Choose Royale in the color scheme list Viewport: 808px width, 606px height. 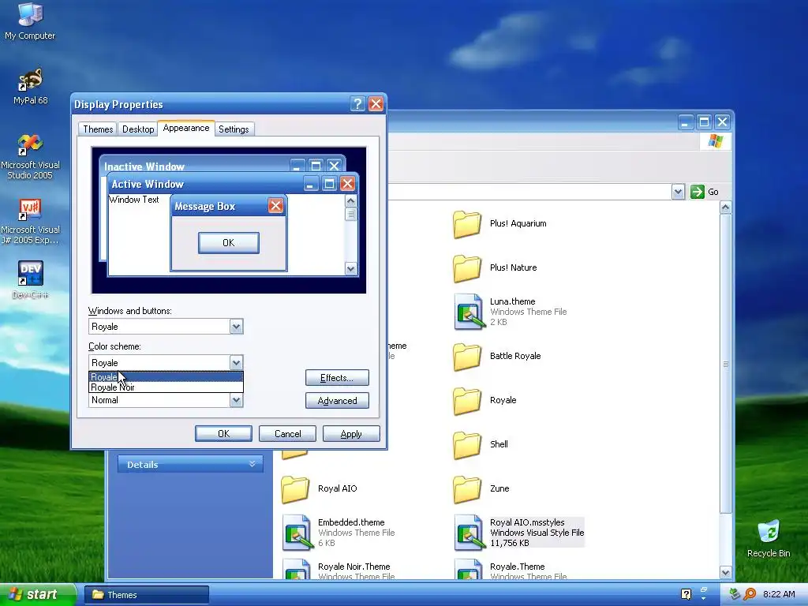coord(166,376)
